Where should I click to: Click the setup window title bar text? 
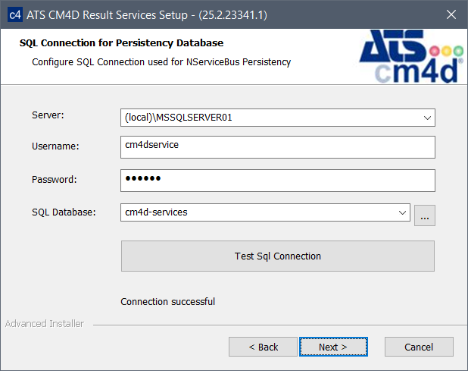(x=148, y=14)
